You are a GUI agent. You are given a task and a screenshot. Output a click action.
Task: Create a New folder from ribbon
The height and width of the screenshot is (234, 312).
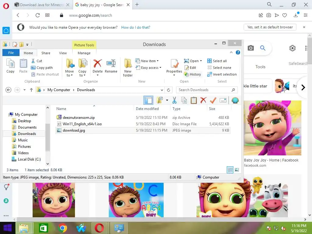tap(128, 68)
